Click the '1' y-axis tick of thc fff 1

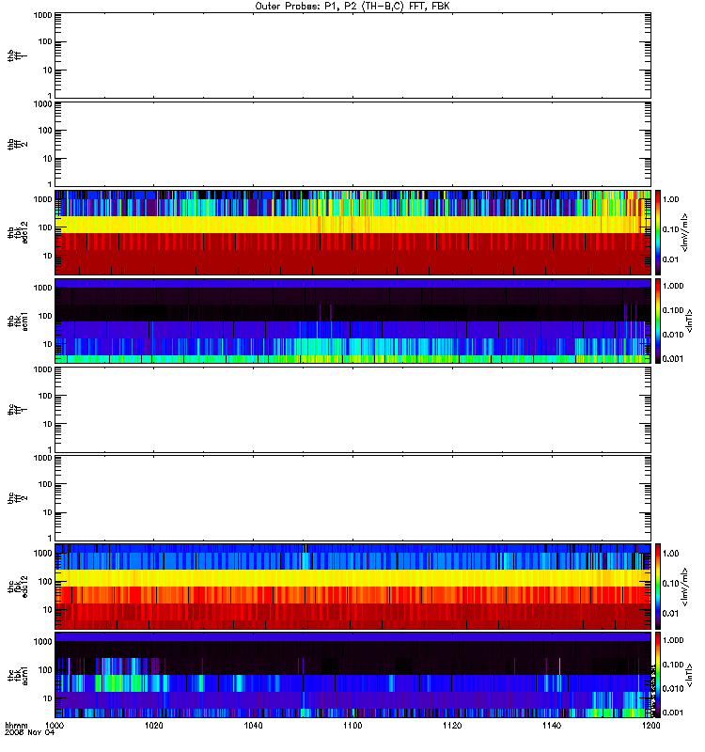(50, 450)
